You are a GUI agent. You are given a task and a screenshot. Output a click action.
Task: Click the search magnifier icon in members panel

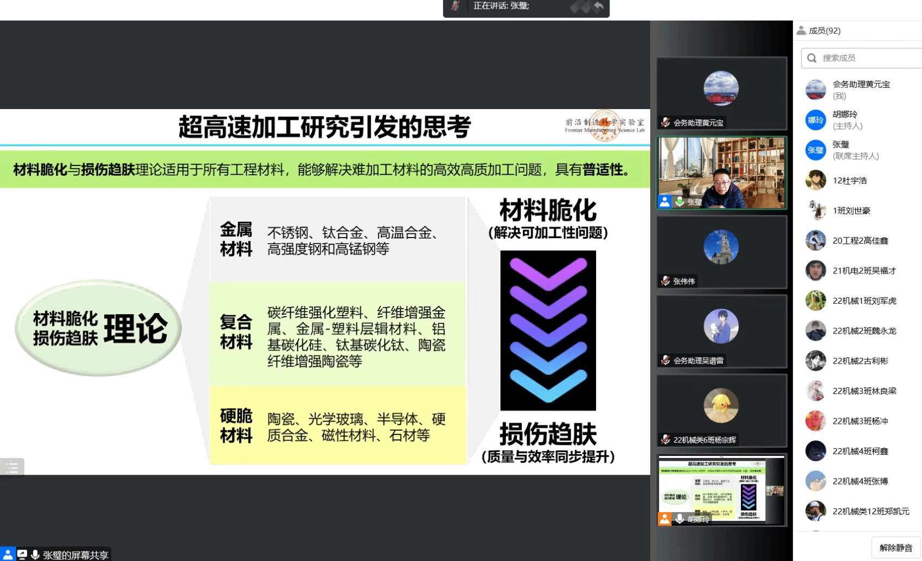(x=812, y=58)
